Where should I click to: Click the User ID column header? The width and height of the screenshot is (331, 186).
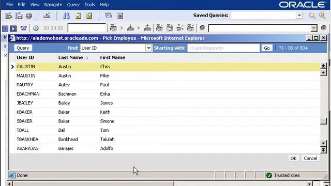(25, 57)
